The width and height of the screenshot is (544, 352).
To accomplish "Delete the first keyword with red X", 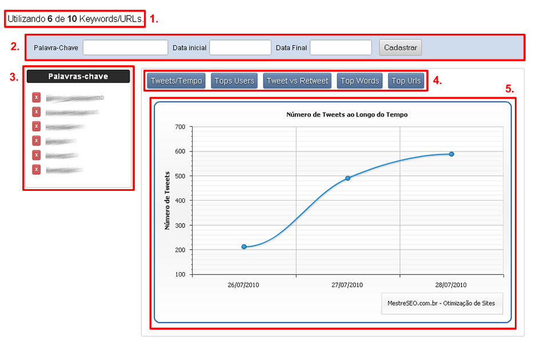I will [37, 98].
